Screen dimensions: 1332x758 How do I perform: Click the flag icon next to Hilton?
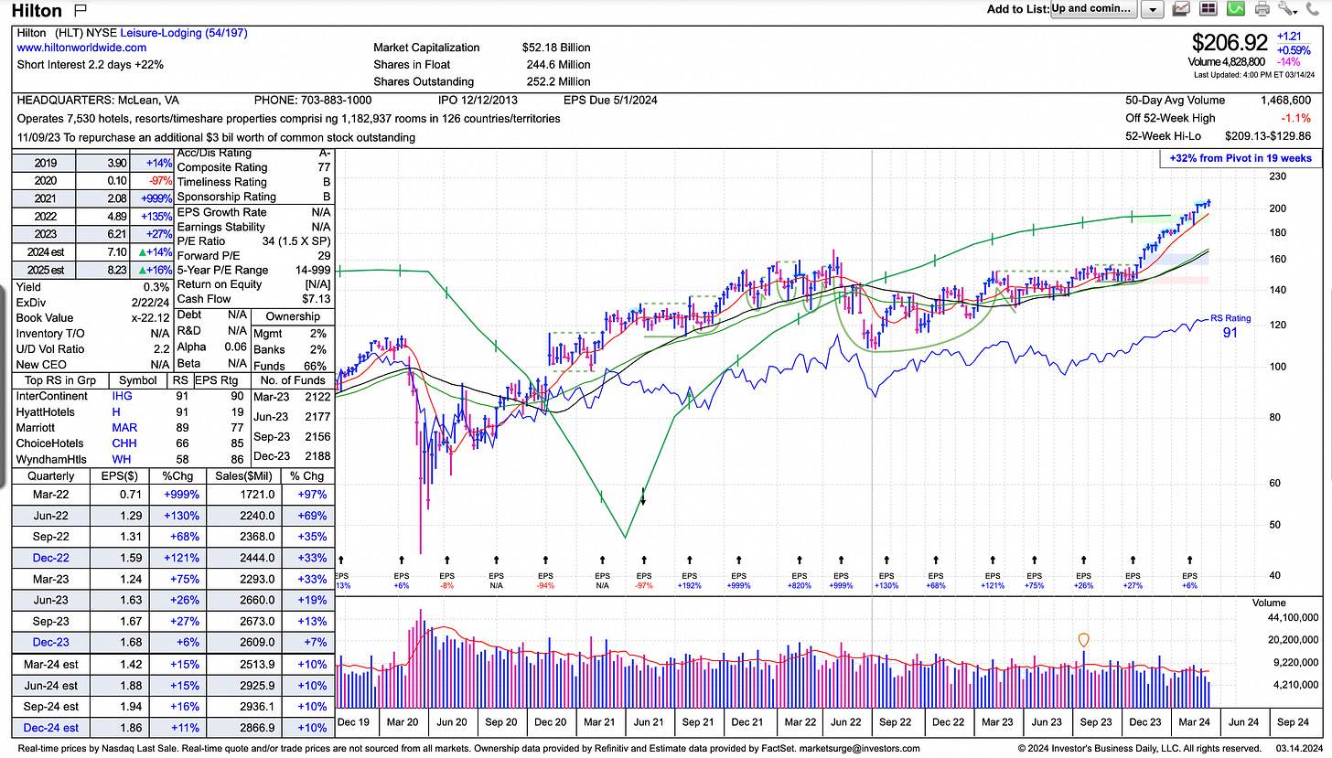pyautogui.click(x=80, y=10)
